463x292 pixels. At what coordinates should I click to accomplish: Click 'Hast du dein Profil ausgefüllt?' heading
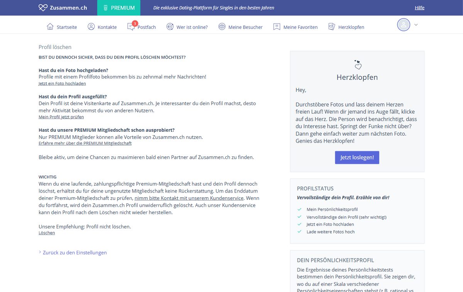pos(73,96)
